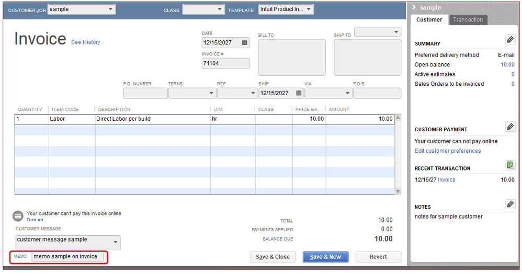This screenshot has width=522, height=273.
Task: Open the Rep dropdown
Action: (253, 93)
